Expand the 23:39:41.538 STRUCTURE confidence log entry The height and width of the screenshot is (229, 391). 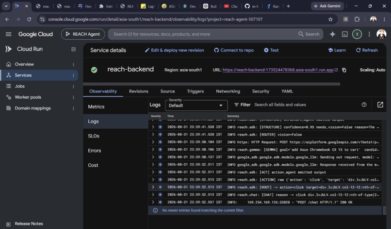tap(153, 127)
